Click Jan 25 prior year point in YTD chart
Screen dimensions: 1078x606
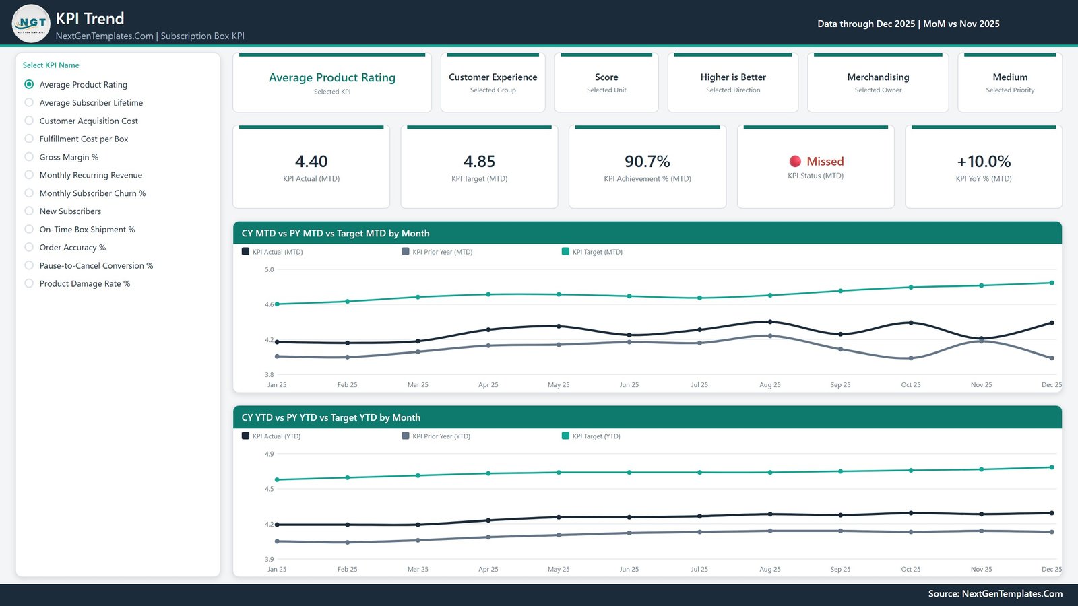pyautogui.click(x=277, y=541)
